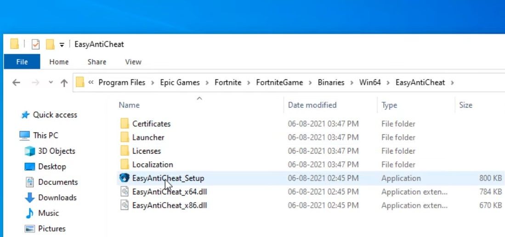The image size is (505, 237).
Task: Open Music in navigation pane
Action: tap(49, 213)
